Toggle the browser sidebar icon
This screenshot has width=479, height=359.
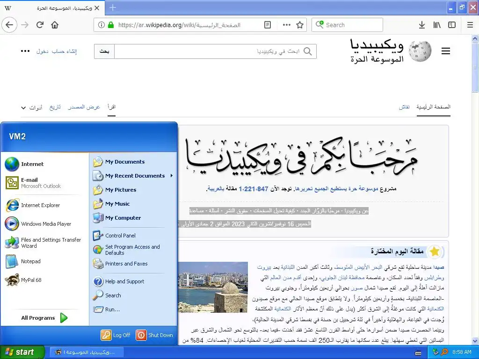[452, 25]
